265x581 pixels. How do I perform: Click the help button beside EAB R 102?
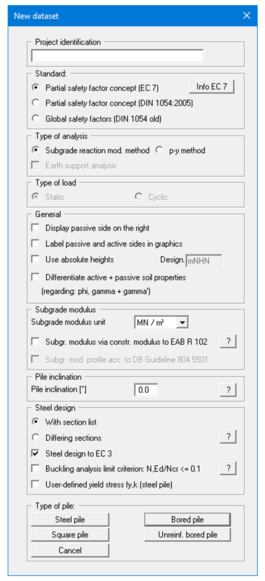coord(228,341)
